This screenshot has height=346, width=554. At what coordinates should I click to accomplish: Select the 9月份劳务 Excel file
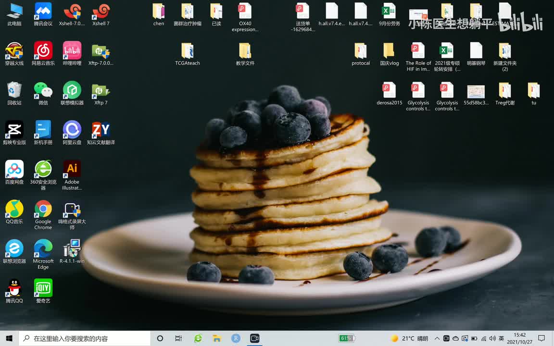(390, 14)
